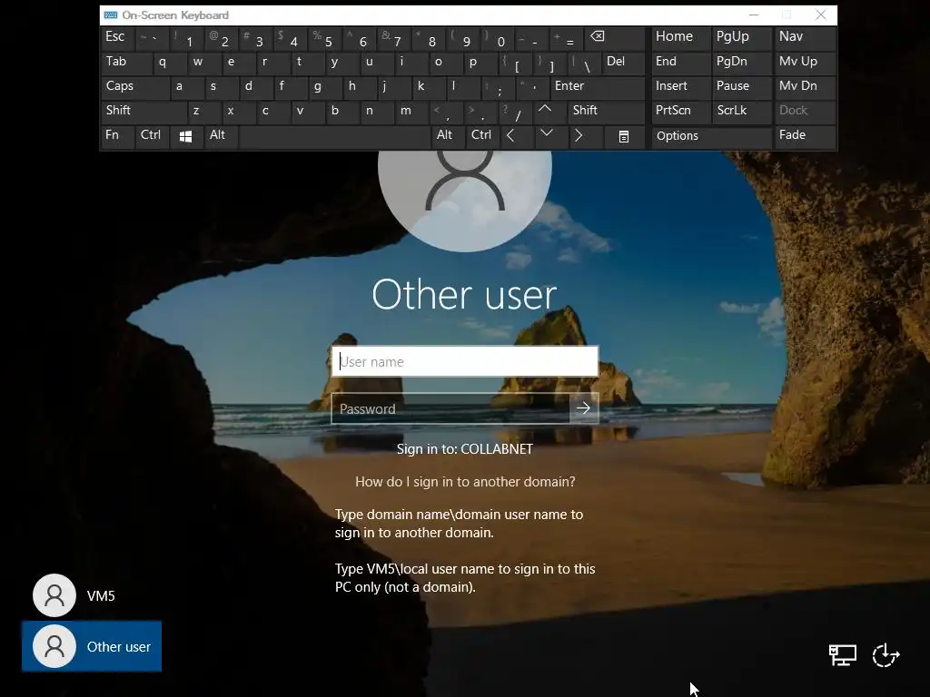Click the 0 key

tap(497, 38)
